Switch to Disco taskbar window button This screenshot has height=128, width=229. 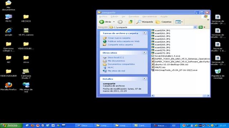84,126
